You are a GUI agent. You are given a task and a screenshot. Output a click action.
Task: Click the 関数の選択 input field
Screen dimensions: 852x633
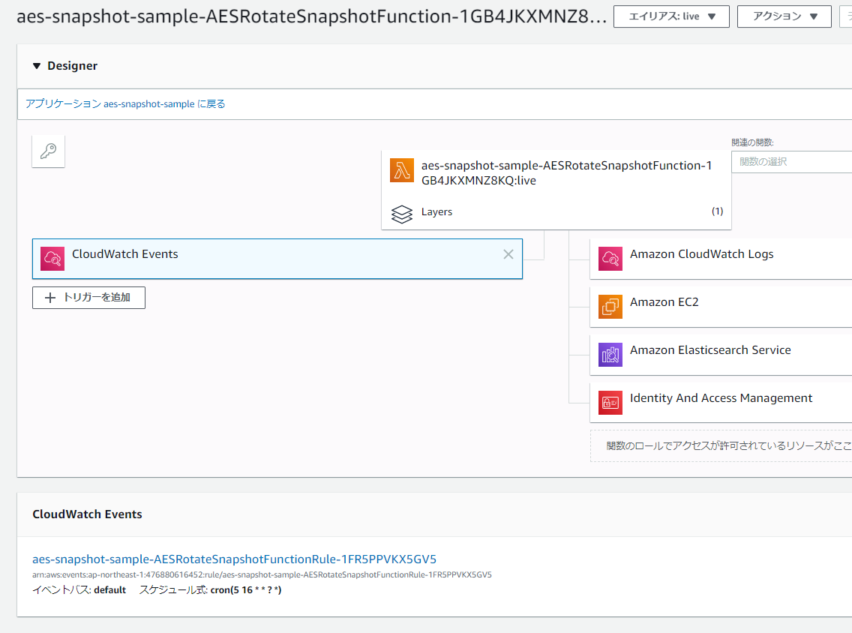791,162
